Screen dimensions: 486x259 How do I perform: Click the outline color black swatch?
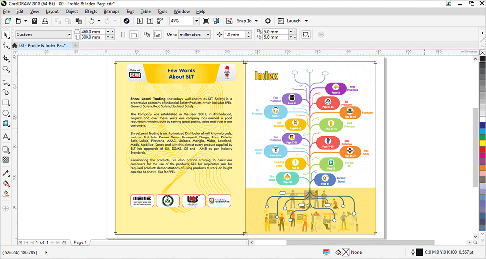419,252
